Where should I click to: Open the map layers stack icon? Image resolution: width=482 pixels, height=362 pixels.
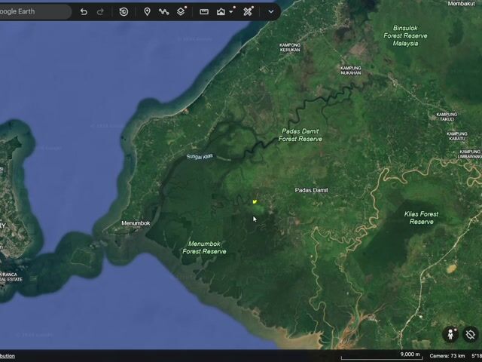tap(181, 12)
